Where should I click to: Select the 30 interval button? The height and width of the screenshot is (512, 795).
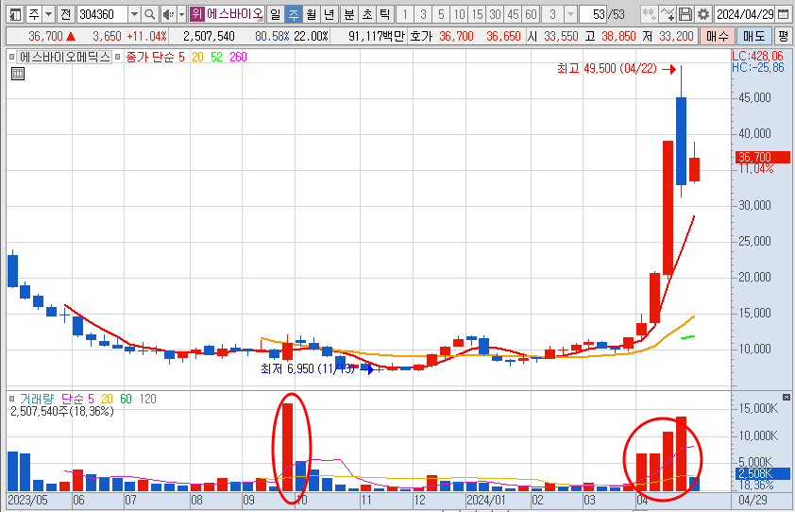tap(495, 14)
